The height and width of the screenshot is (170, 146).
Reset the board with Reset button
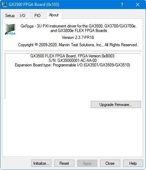click(64, 163)
